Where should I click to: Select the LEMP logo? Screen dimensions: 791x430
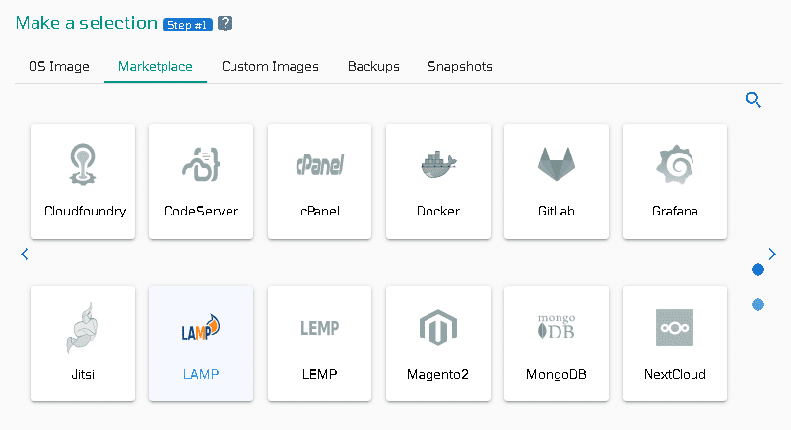tap(320, 328)
